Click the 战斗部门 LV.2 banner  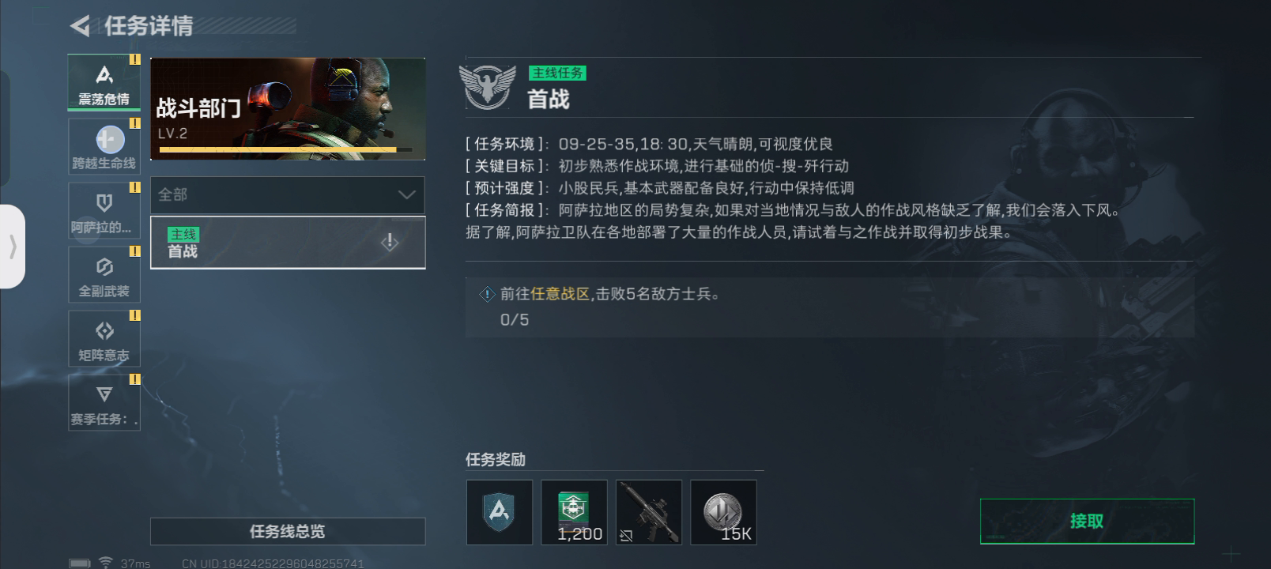click(288, 109)
